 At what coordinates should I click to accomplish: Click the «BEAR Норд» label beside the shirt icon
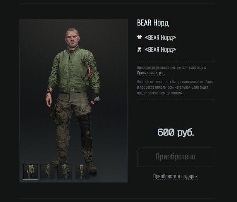pyautogui.click(x=160, y=37)
